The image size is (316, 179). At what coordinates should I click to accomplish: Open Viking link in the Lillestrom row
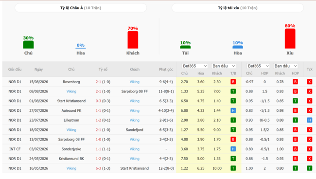134,120
